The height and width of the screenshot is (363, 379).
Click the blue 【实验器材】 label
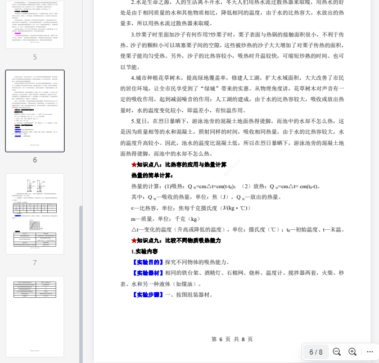[147, 273]
